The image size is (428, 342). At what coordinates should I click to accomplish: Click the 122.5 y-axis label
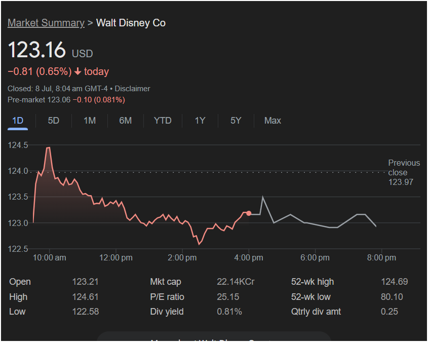18,249
